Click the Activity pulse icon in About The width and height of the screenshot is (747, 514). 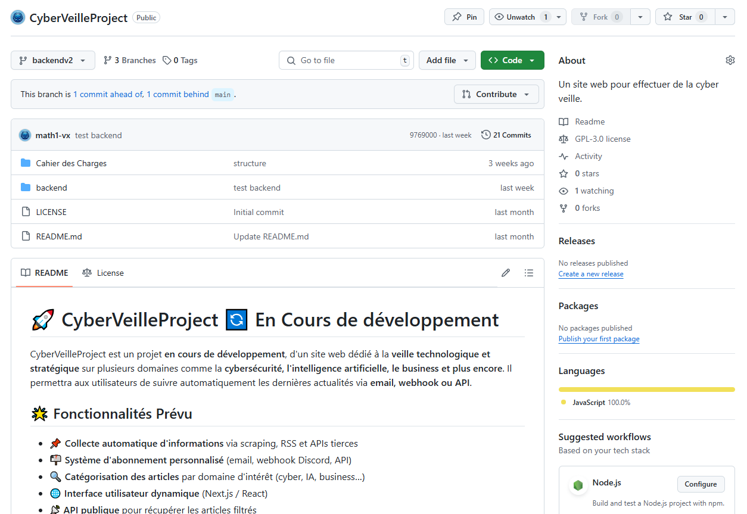point(564,156)
